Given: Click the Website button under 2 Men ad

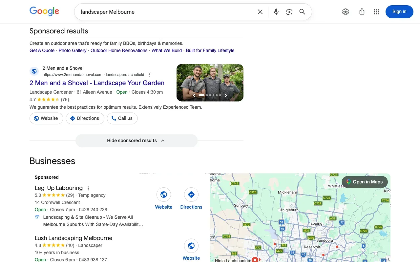Looking at the screenshot, I should pos(46,119).
